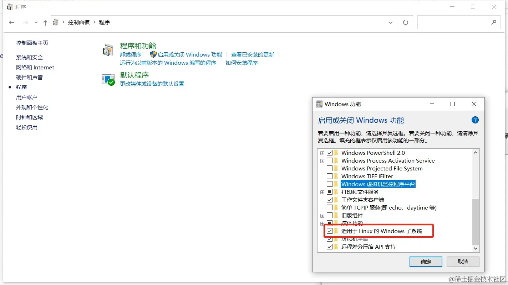Click 查看已安装的更新 link

253,54
